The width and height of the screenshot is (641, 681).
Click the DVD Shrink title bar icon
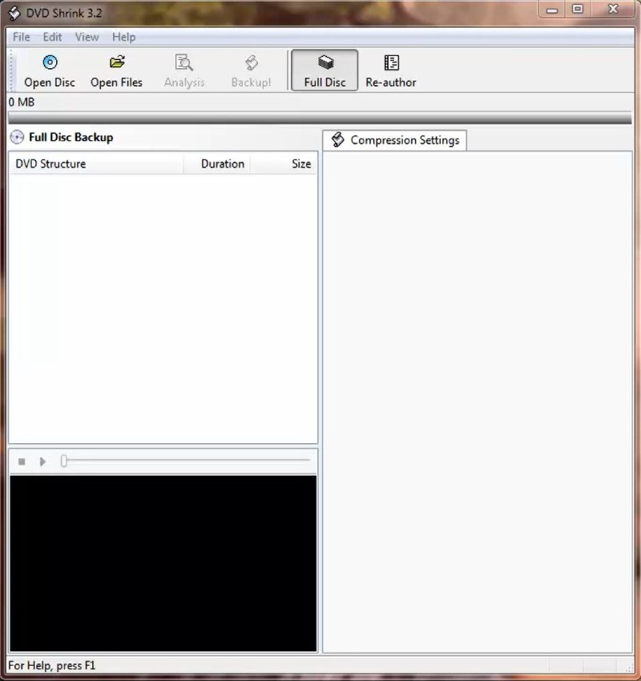(14, 13)
